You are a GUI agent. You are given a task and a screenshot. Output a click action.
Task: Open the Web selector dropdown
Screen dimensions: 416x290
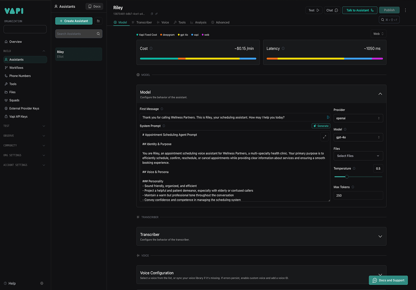point(378,34)
